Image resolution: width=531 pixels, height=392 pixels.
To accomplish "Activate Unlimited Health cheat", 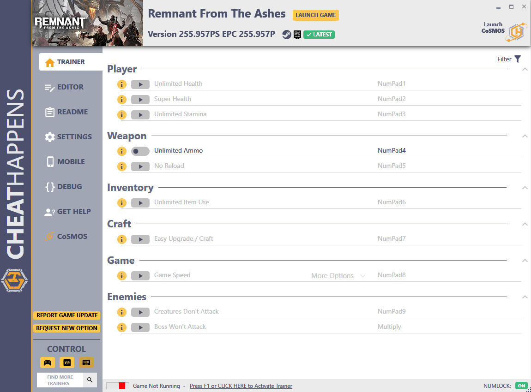I will [140, 84].
